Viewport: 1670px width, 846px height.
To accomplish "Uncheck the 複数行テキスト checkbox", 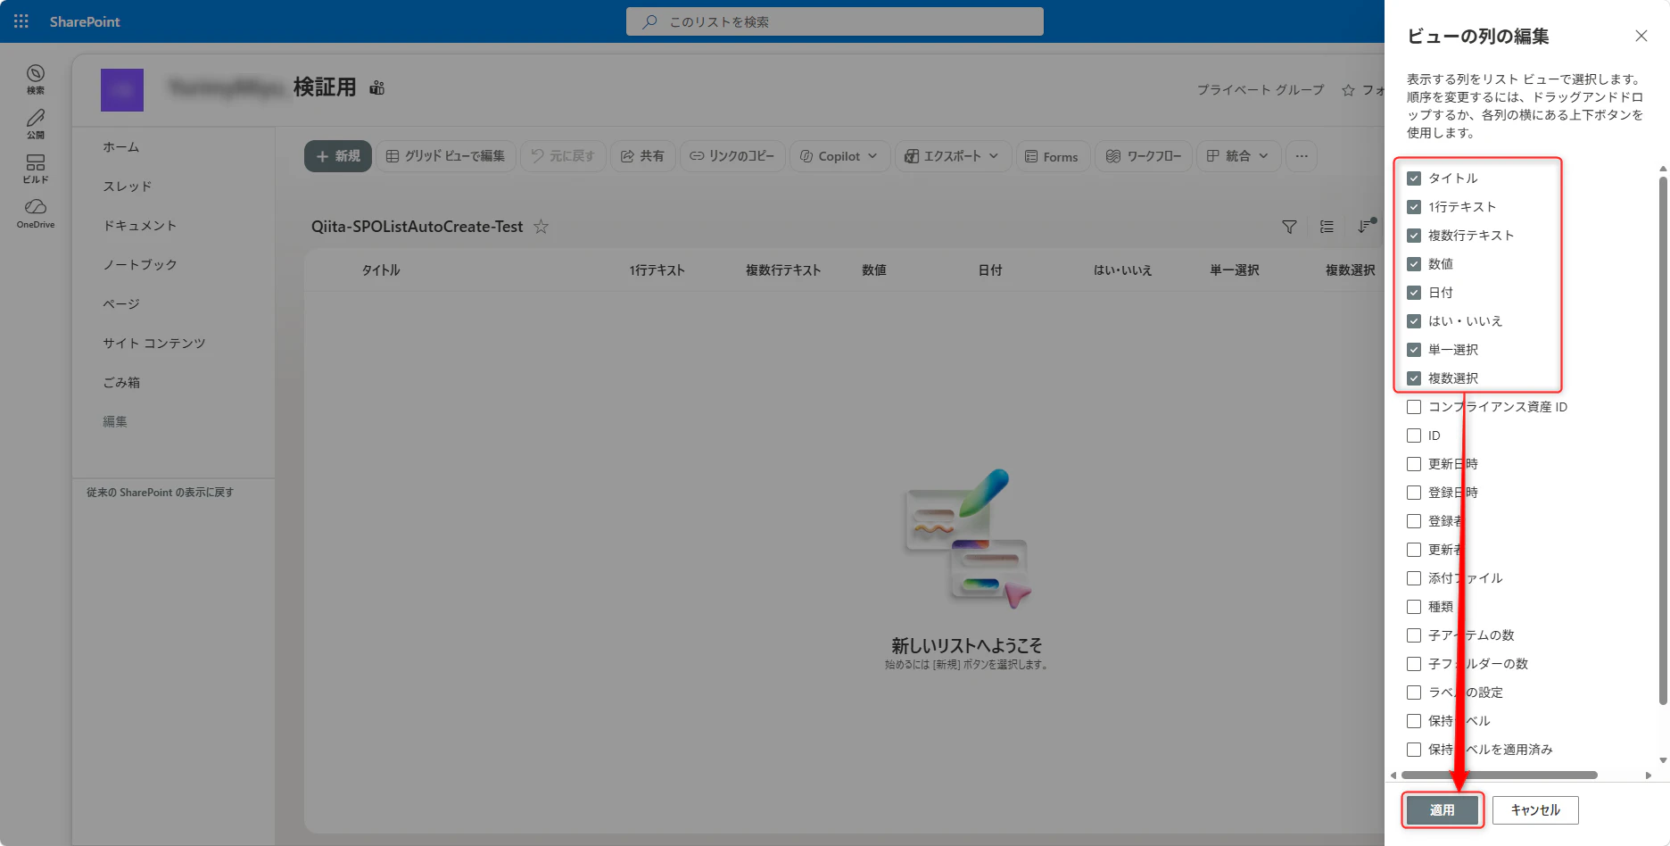I will click(1414, 236).
